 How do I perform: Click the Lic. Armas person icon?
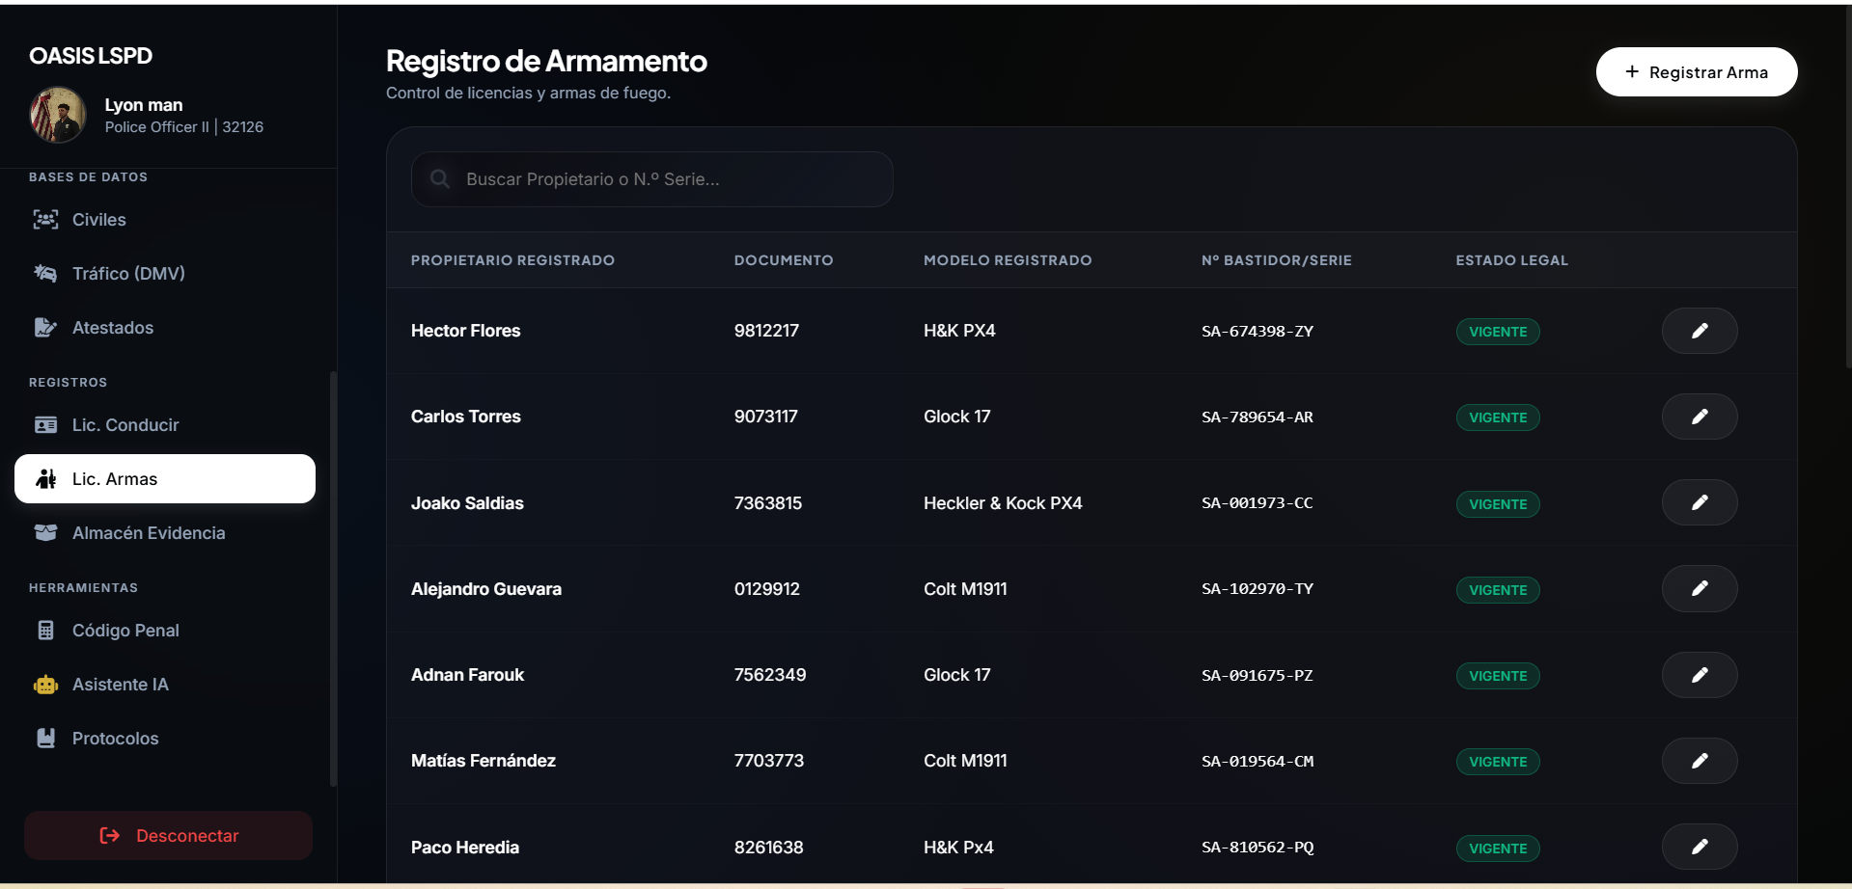(x=45, y=479)
